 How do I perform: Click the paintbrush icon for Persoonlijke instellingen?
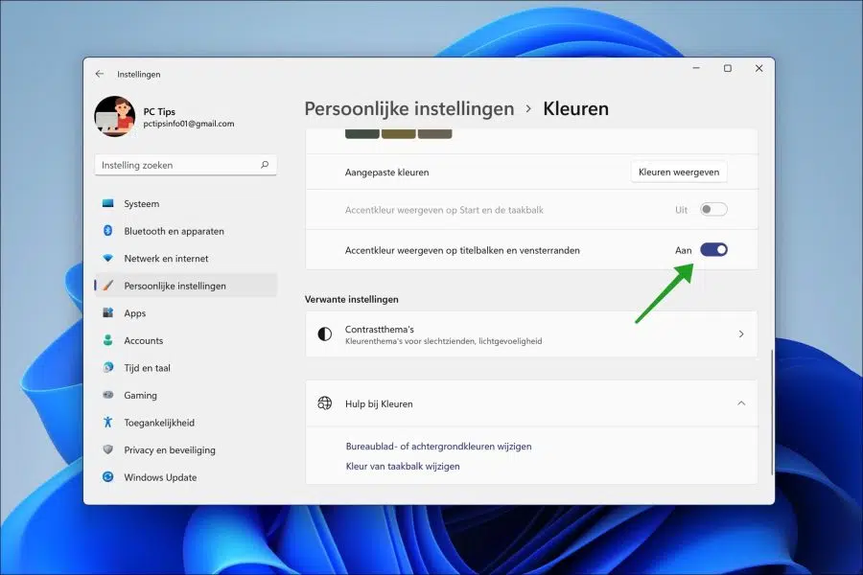107,286
